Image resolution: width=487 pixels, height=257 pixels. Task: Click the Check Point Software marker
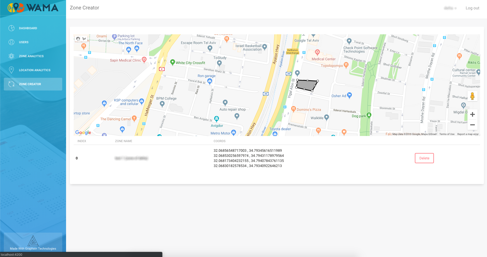(349, 41)
